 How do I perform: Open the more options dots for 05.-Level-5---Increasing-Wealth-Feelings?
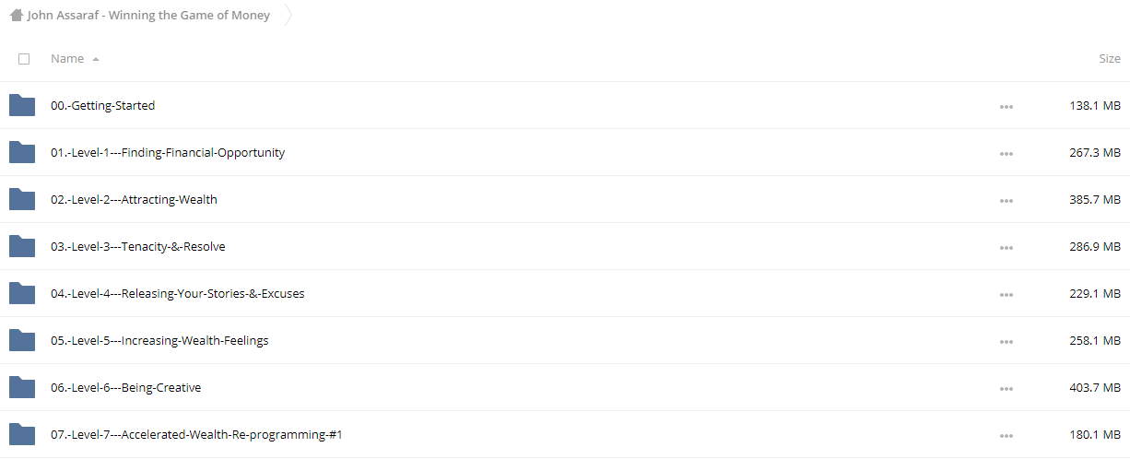[1006, 341]
